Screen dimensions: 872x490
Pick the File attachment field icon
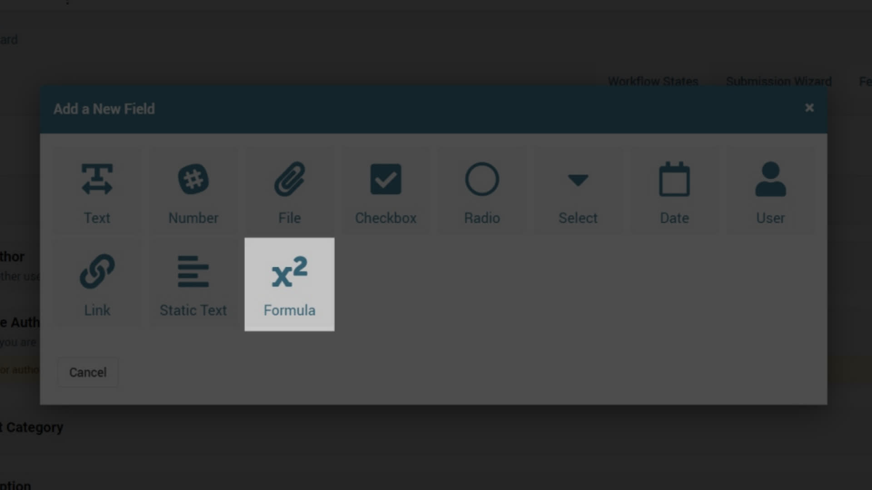(289, 179)
